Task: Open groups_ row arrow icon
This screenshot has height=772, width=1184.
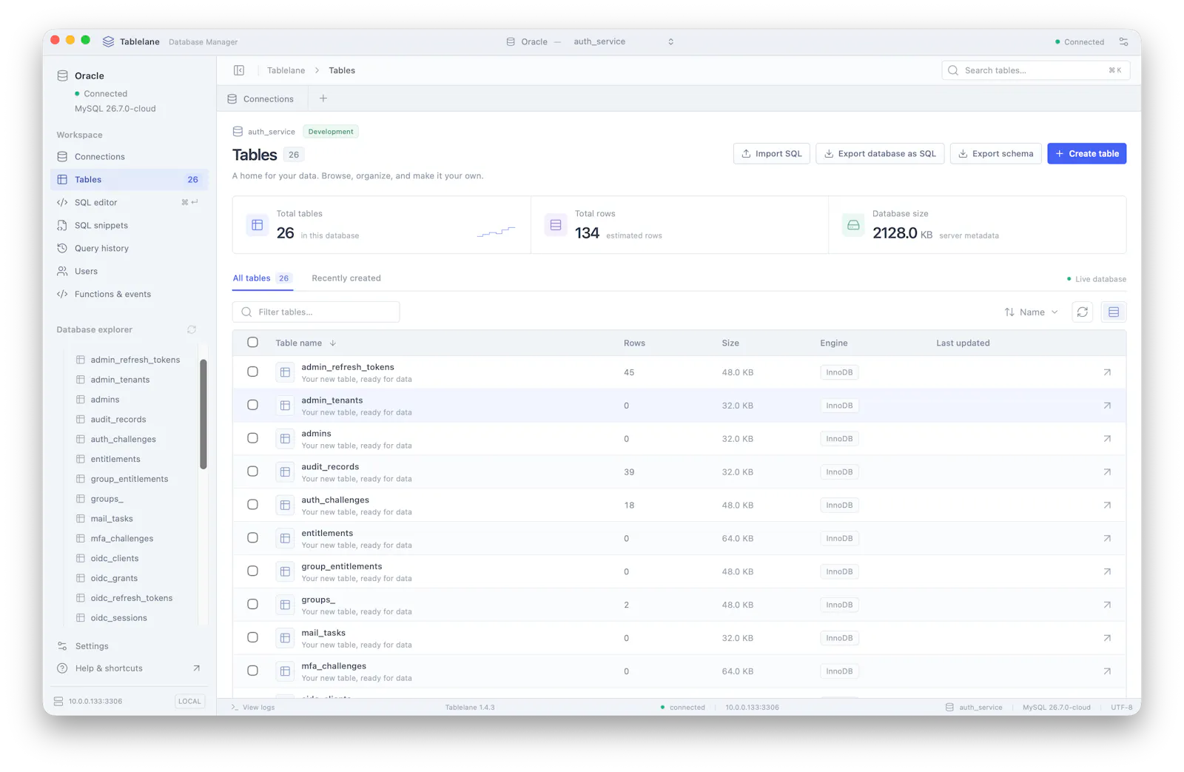Action: pyautogui.click(x=1107, y=605)
